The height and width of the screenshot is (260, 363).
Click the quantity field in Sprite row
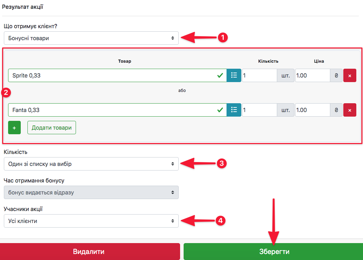click(259, 75)
